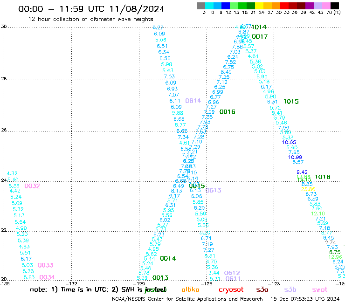The width and height of the screenshot is (345, 303).
Task: Click the cyan swatch in the wave height legend
Action: coord(209,6)
